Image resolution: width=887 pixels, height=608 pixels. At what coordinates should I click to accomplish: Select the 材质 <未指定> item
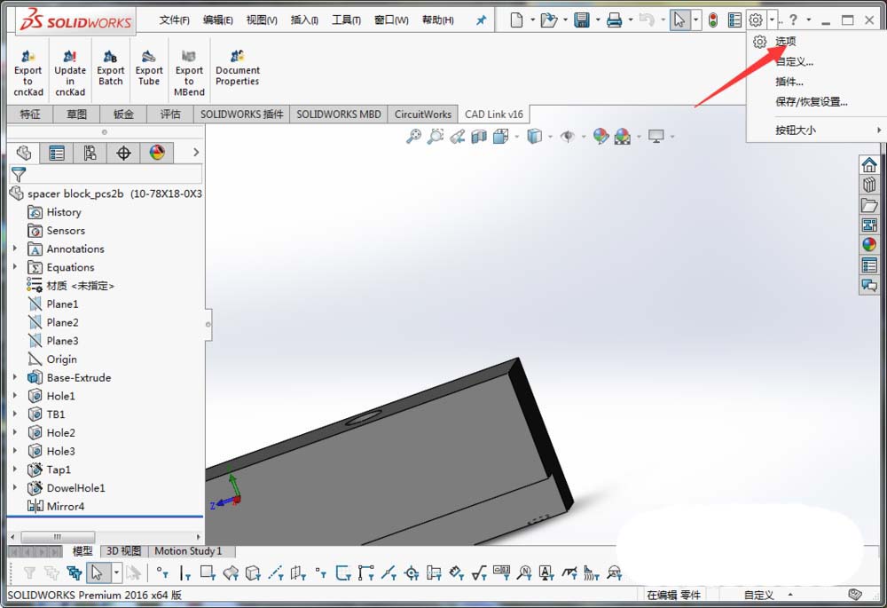coord(70,285)
